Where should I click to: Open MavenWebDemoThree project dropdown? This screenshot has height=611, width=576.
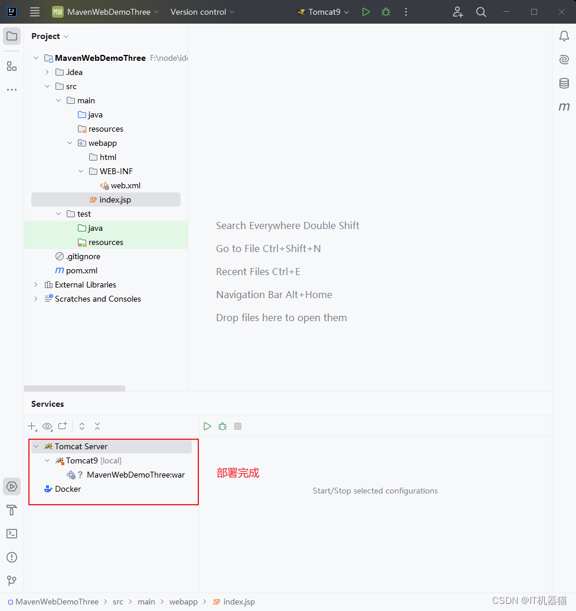[x=106, y=12]
